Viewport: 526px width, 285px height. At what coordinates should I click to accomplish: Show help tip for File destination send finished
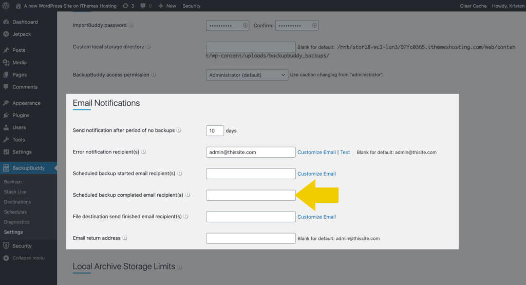186,216
